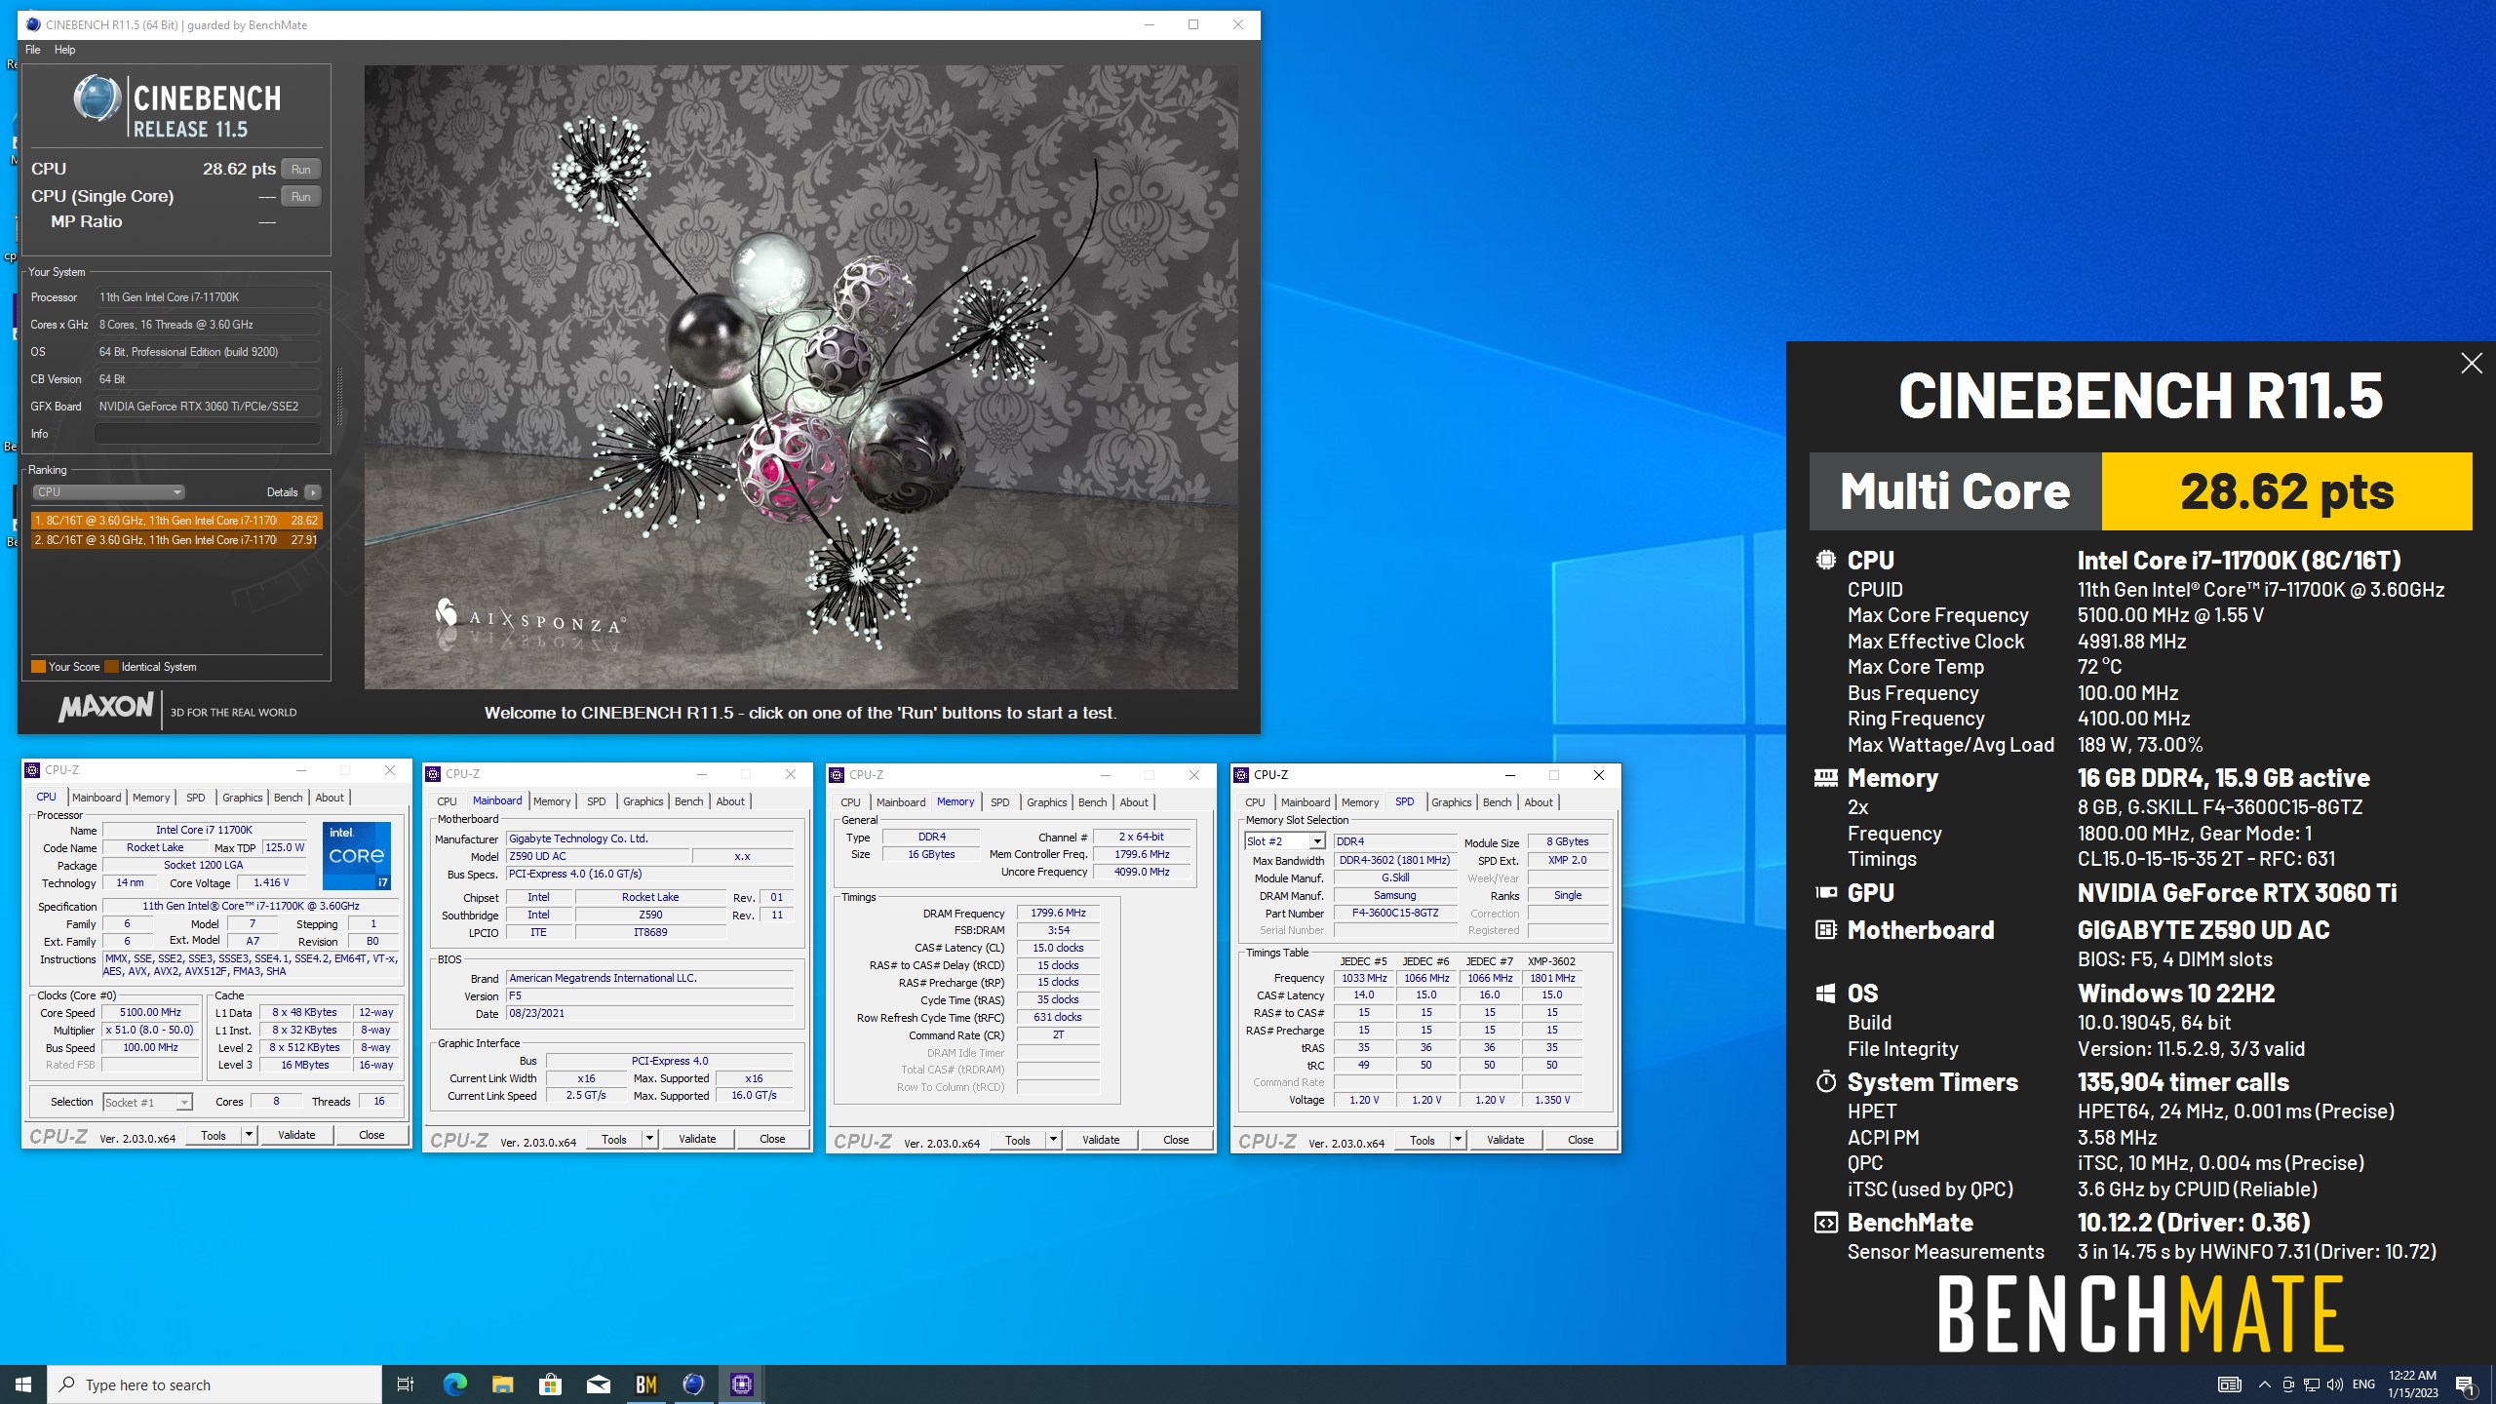The width and height of the screenshot is (2496, 1404).
Task: Click Validate in the CPU-Z CPU window
Action: [296, 1135]
